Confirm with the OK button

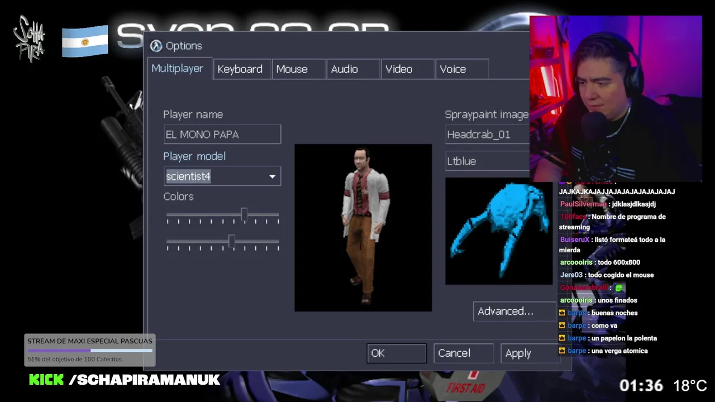point(397,353)
